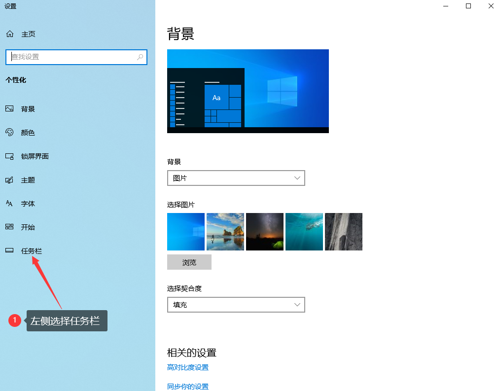Screen dimensions: 498x391
Task: Click the 颜色 palette icon
Action: point(9,133)
